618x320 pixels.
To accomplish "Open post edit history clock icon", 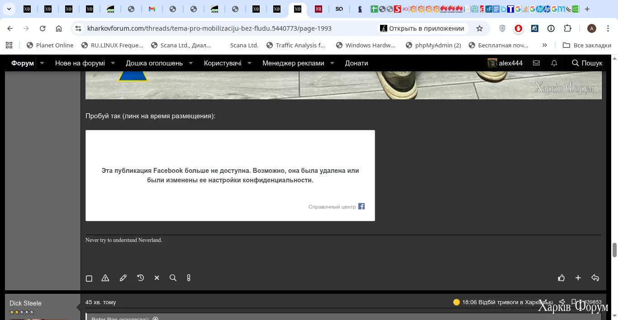I will pyautogui.click(x=141, y=278).
